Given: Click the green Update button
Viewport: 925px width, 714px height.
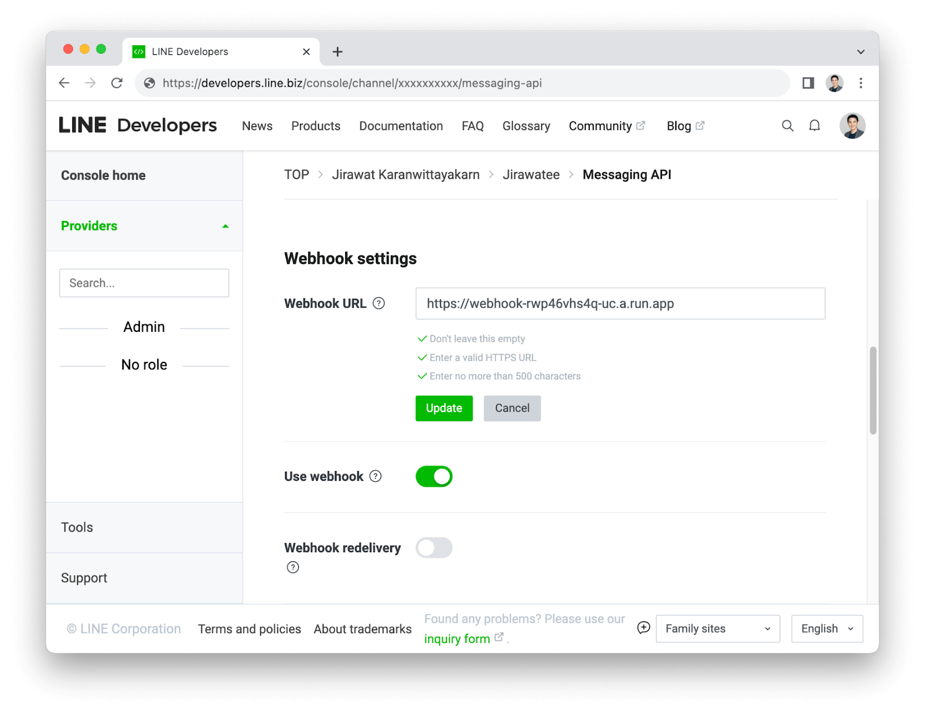Looking at the screenshot, I should [x=444, y=408].
